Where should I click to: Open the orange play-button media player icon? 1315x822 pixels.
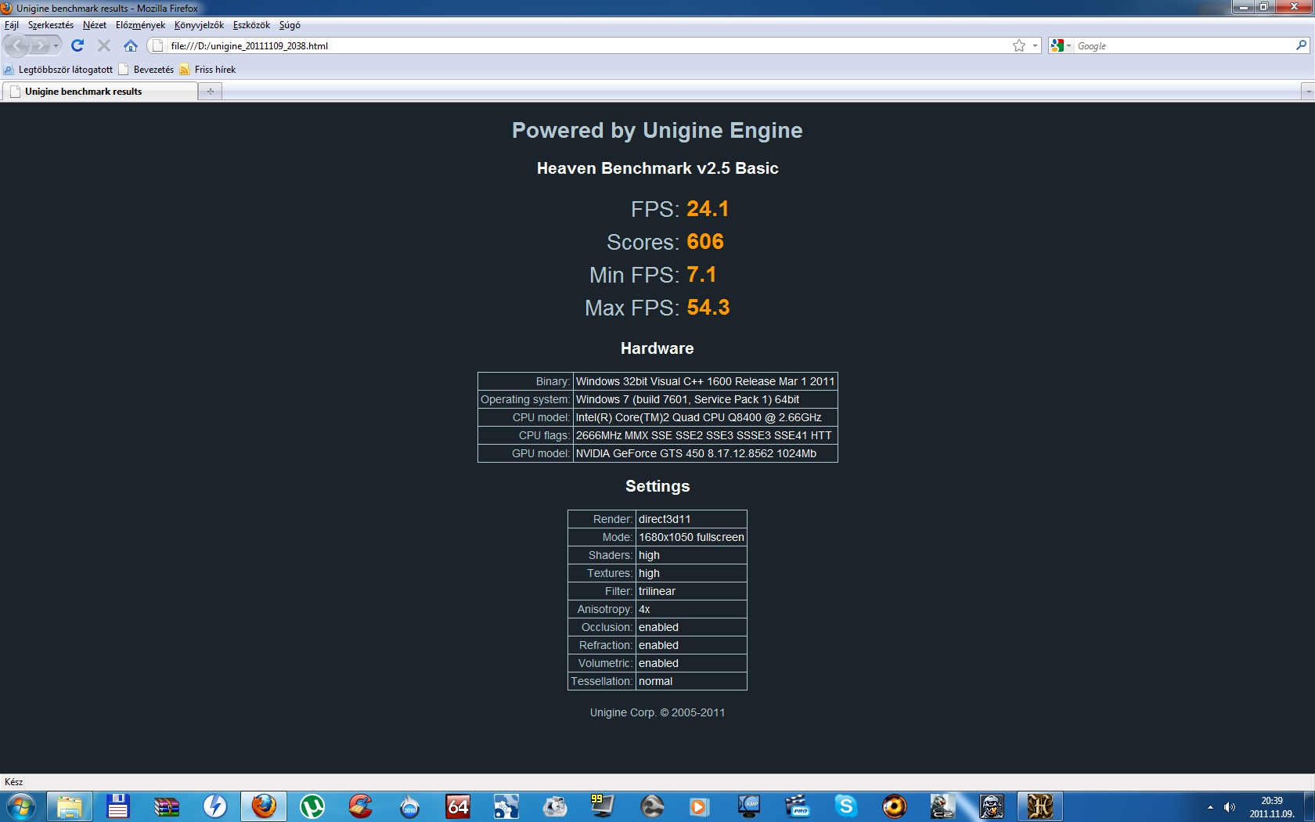(699, 806)
